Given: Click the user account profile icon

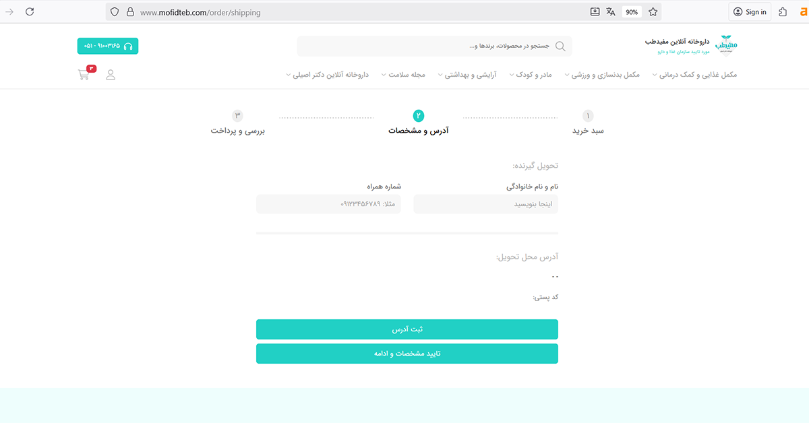Looking at the screenshot, I should click(111, 75).
